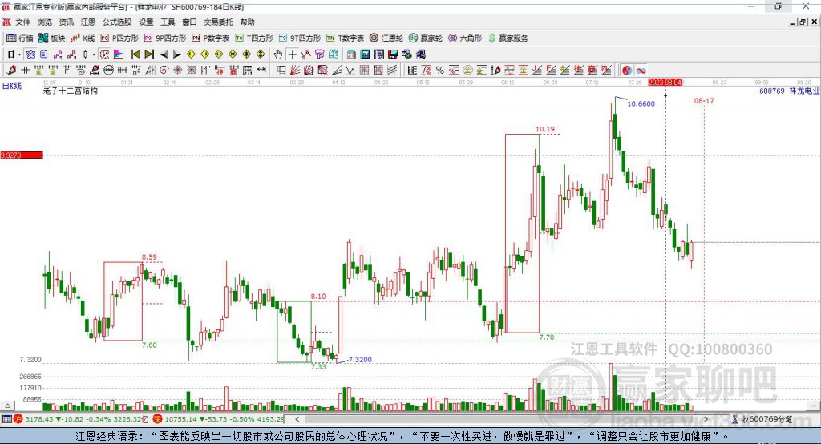Open the 工具 menu
This screenshot has height=444, width=821.
pyautogui.click(x=168, y=22)
